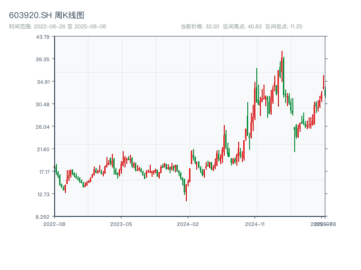Click the lowest red candle near 2024-02
361x270 pixels.
pyautogui.click(x=186, y=193)
